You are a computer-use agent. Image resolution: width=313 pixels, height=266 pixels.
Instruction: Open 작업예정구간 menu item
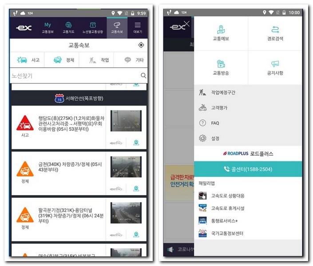click(248, 93)
